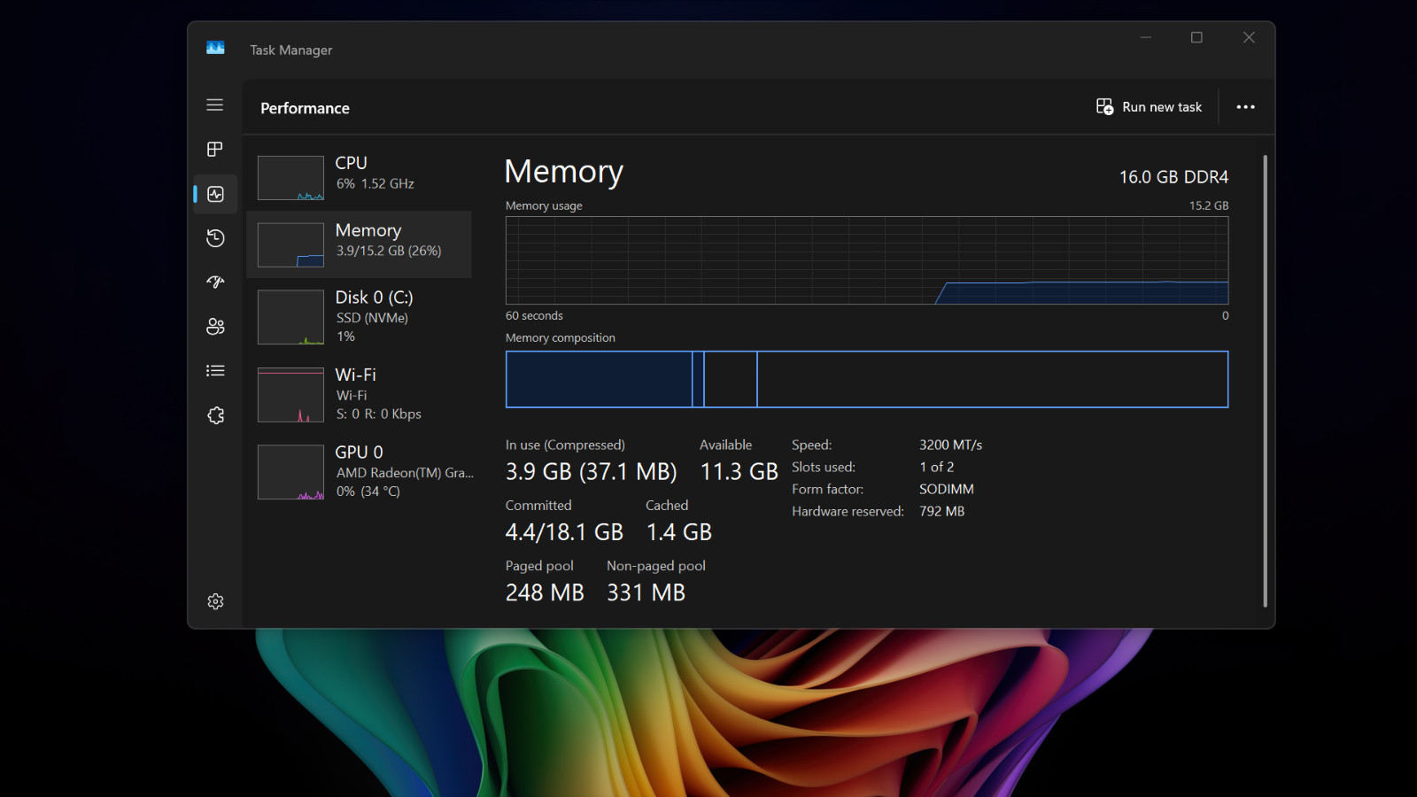Click the in-use segment of memory composition
The image size is (1417, 797).
tap(599, 379)
